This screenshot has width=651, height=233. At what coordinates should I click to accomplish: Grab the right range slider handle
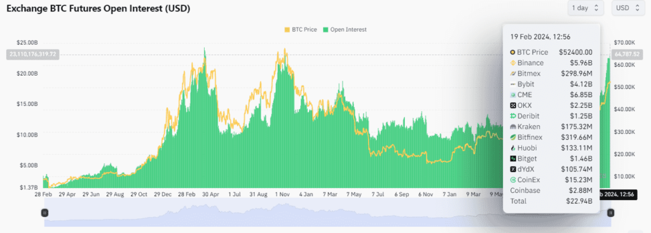[x=611, y=213]
